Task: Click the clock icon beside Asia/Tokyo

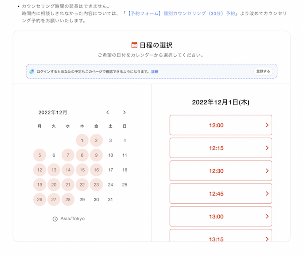Action: [x=55, y=219]
